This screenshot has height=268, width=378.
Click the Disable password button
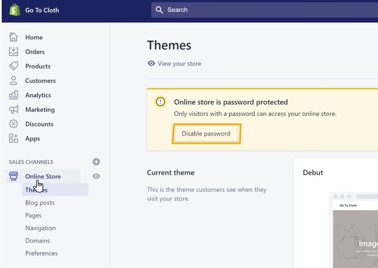pos(206,133)
